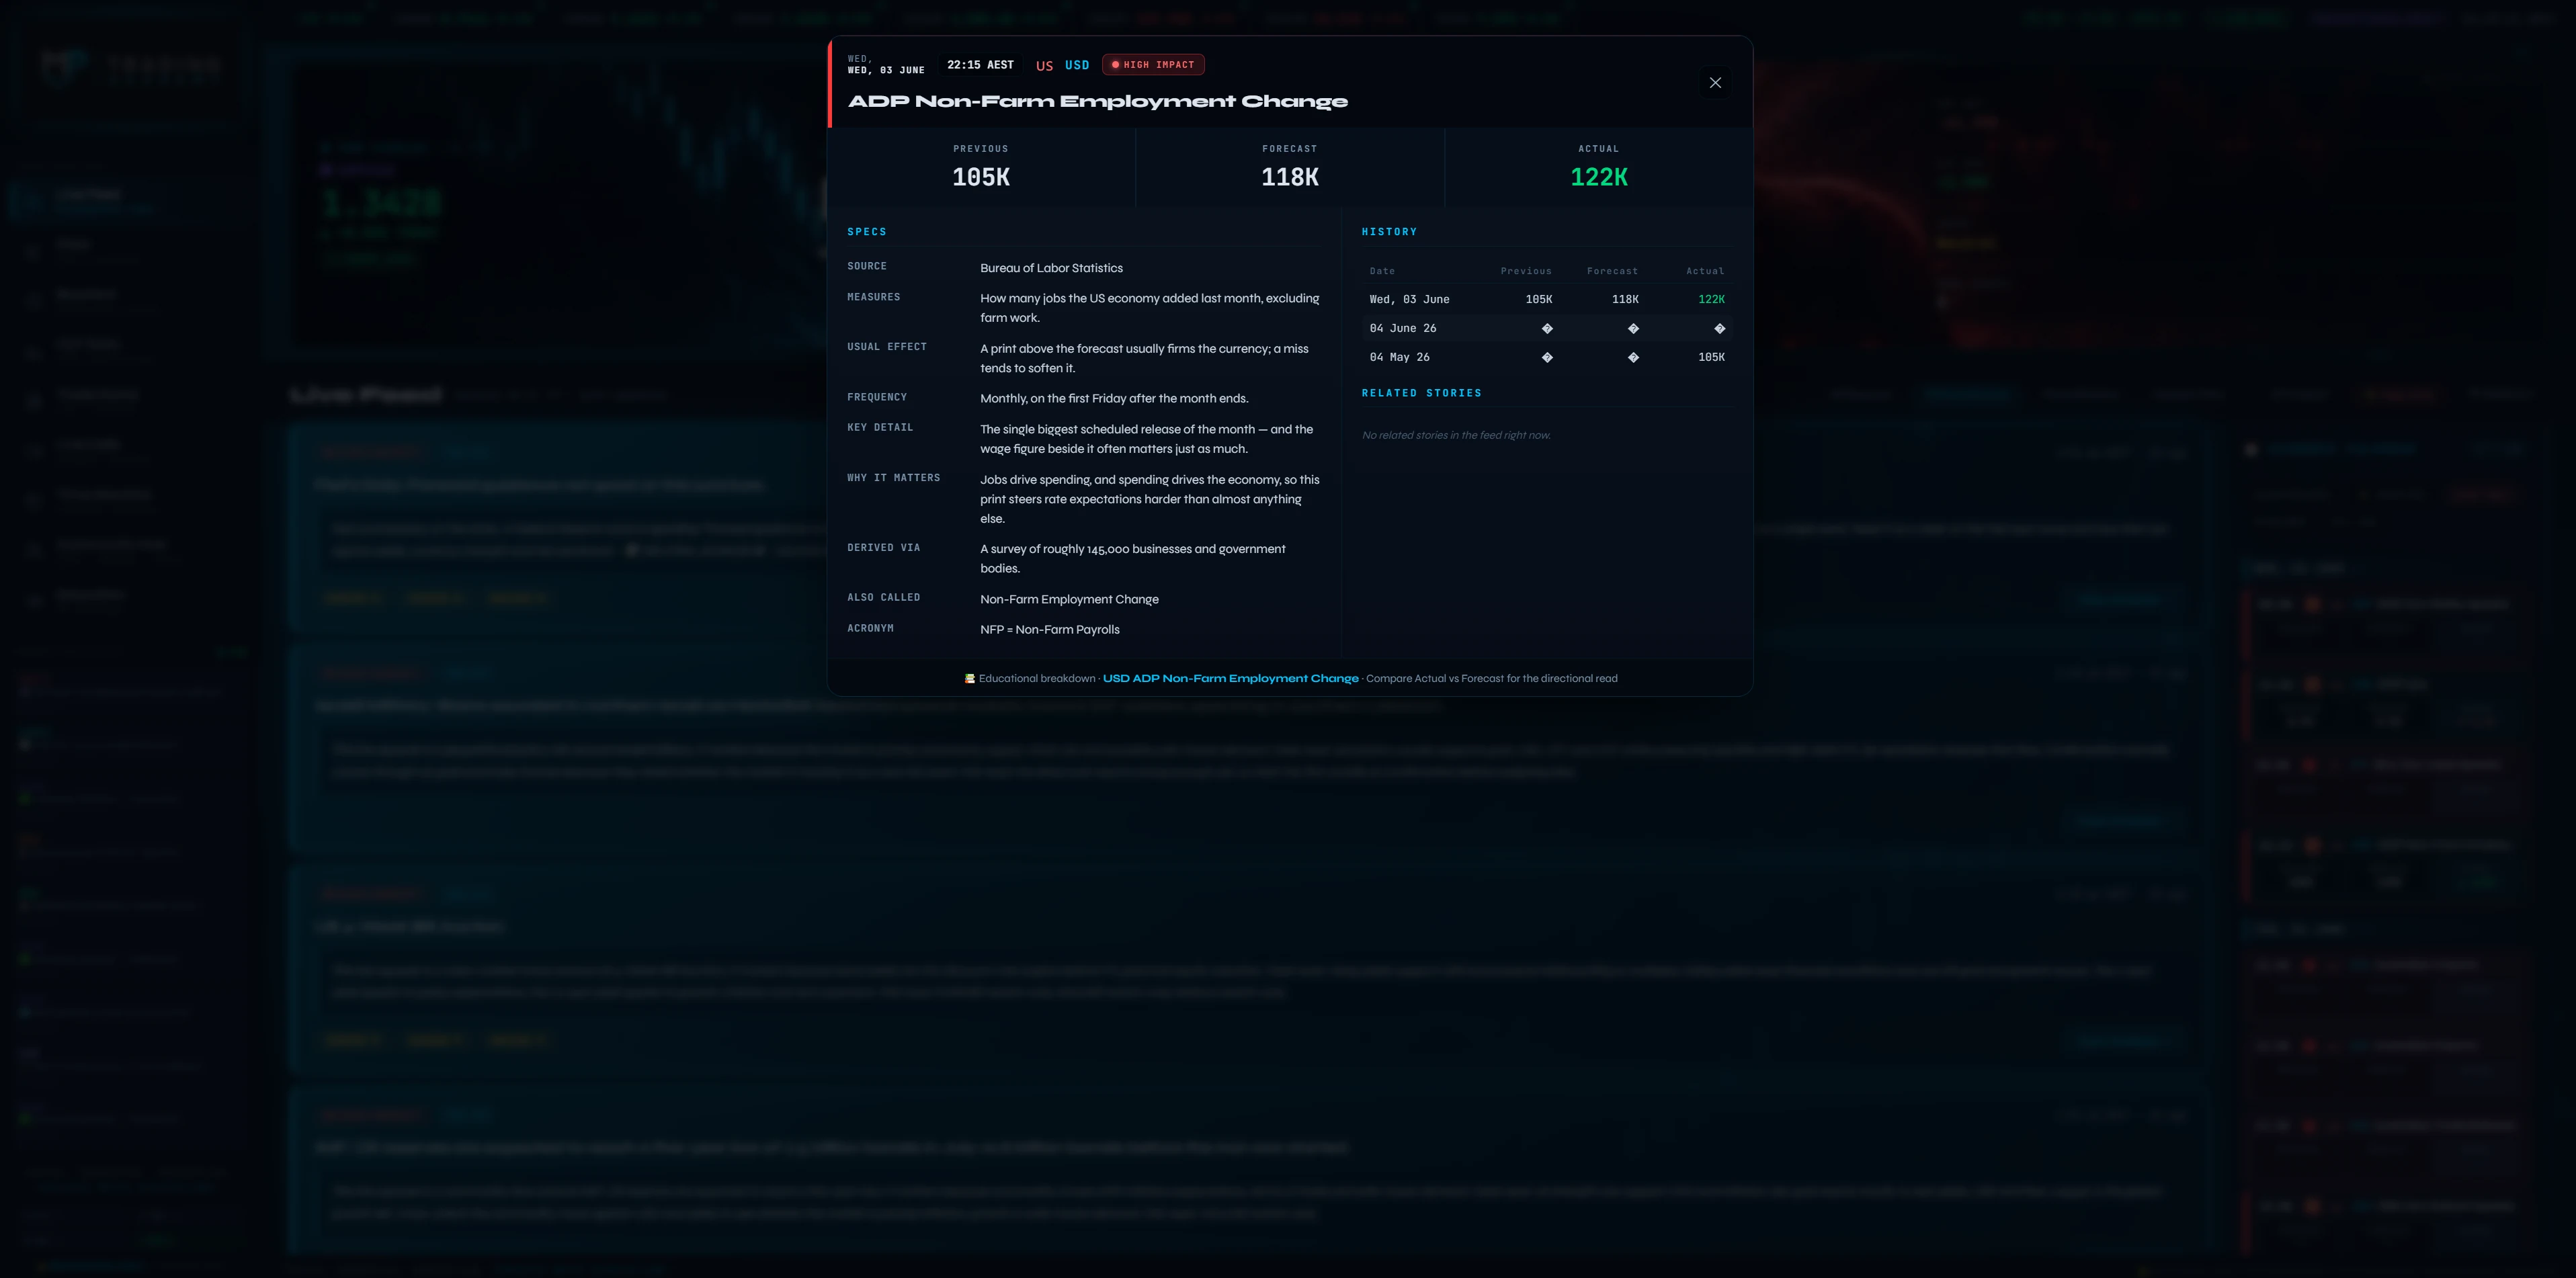Click unknown Previous marker in 04 May 26 row
This screenshot has width=2576, height=1278.
pos(1547,357)
